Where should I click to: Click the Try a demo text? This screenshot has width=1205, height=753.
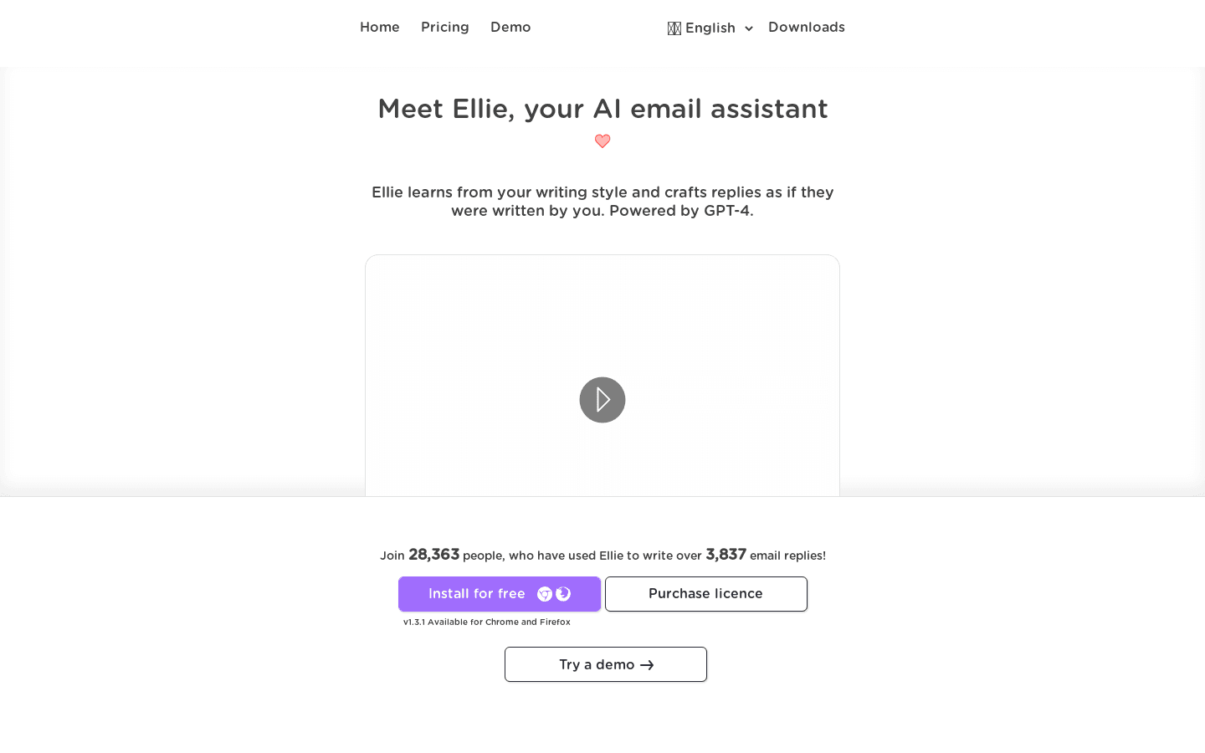(597, 665)
